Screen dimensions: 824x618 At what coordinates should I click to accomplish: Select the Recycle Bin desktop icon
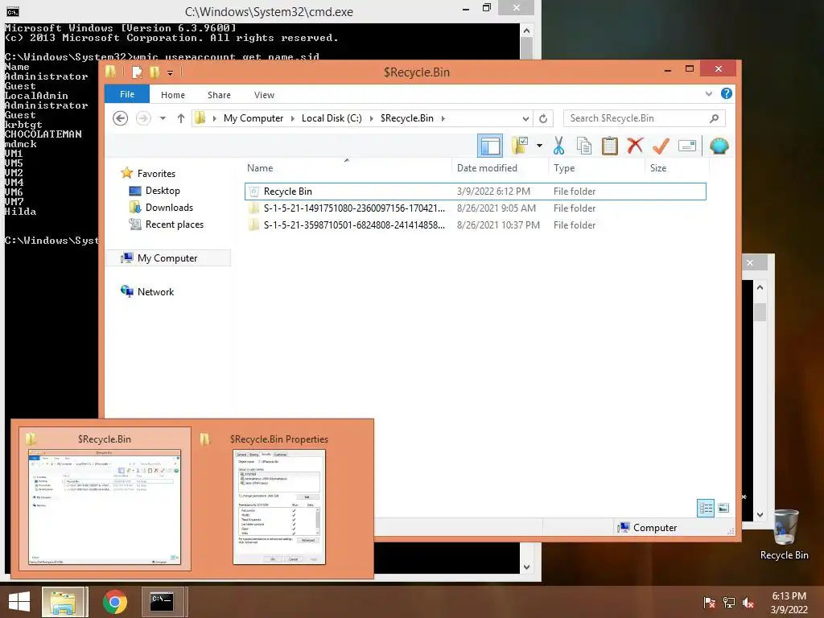pos(785,534)
